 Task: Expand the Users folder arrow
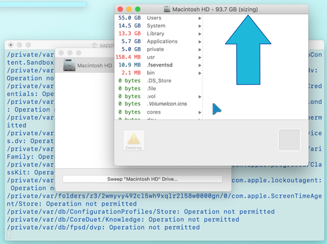199,18
